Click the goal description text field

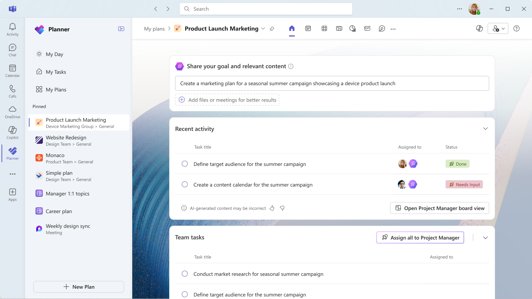(332, 83)
